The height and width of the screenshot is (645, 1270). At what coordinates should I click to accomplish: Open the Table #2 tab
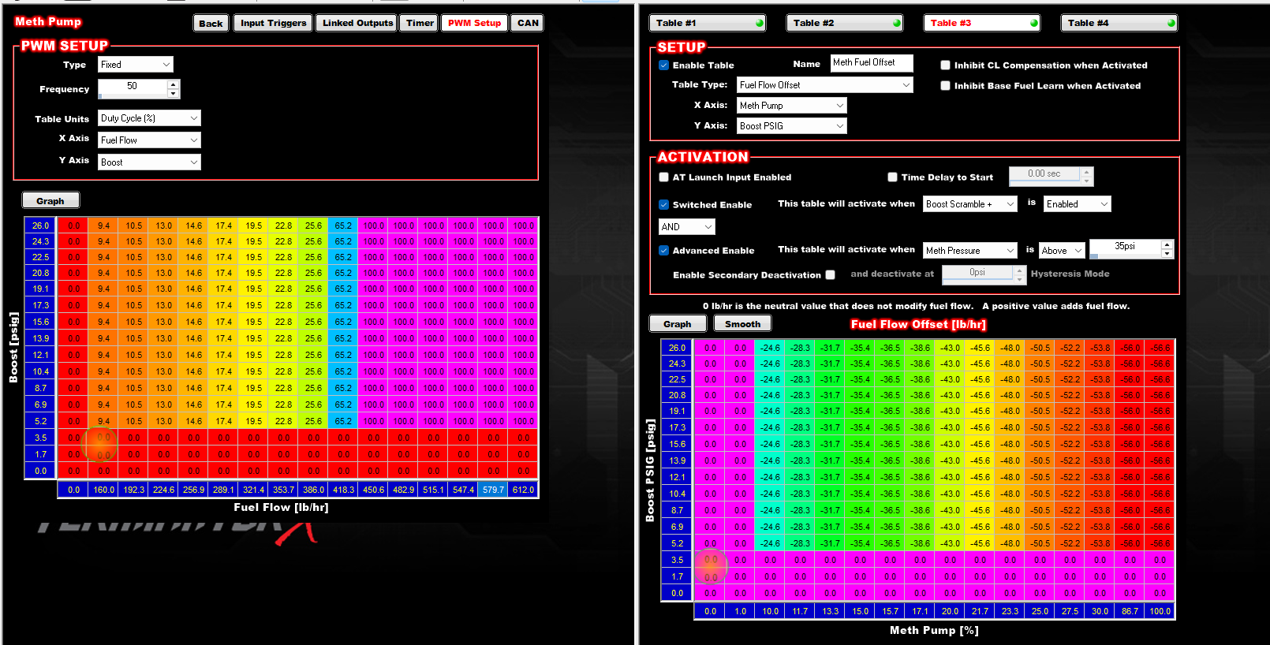(x=844, y=24)
